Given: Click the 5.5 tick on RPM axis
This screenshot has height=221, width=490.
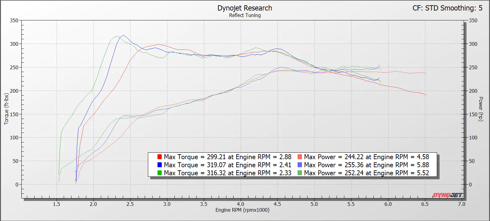Looking at the screenshot, I should pyautogui.click(x=351, y=204).
